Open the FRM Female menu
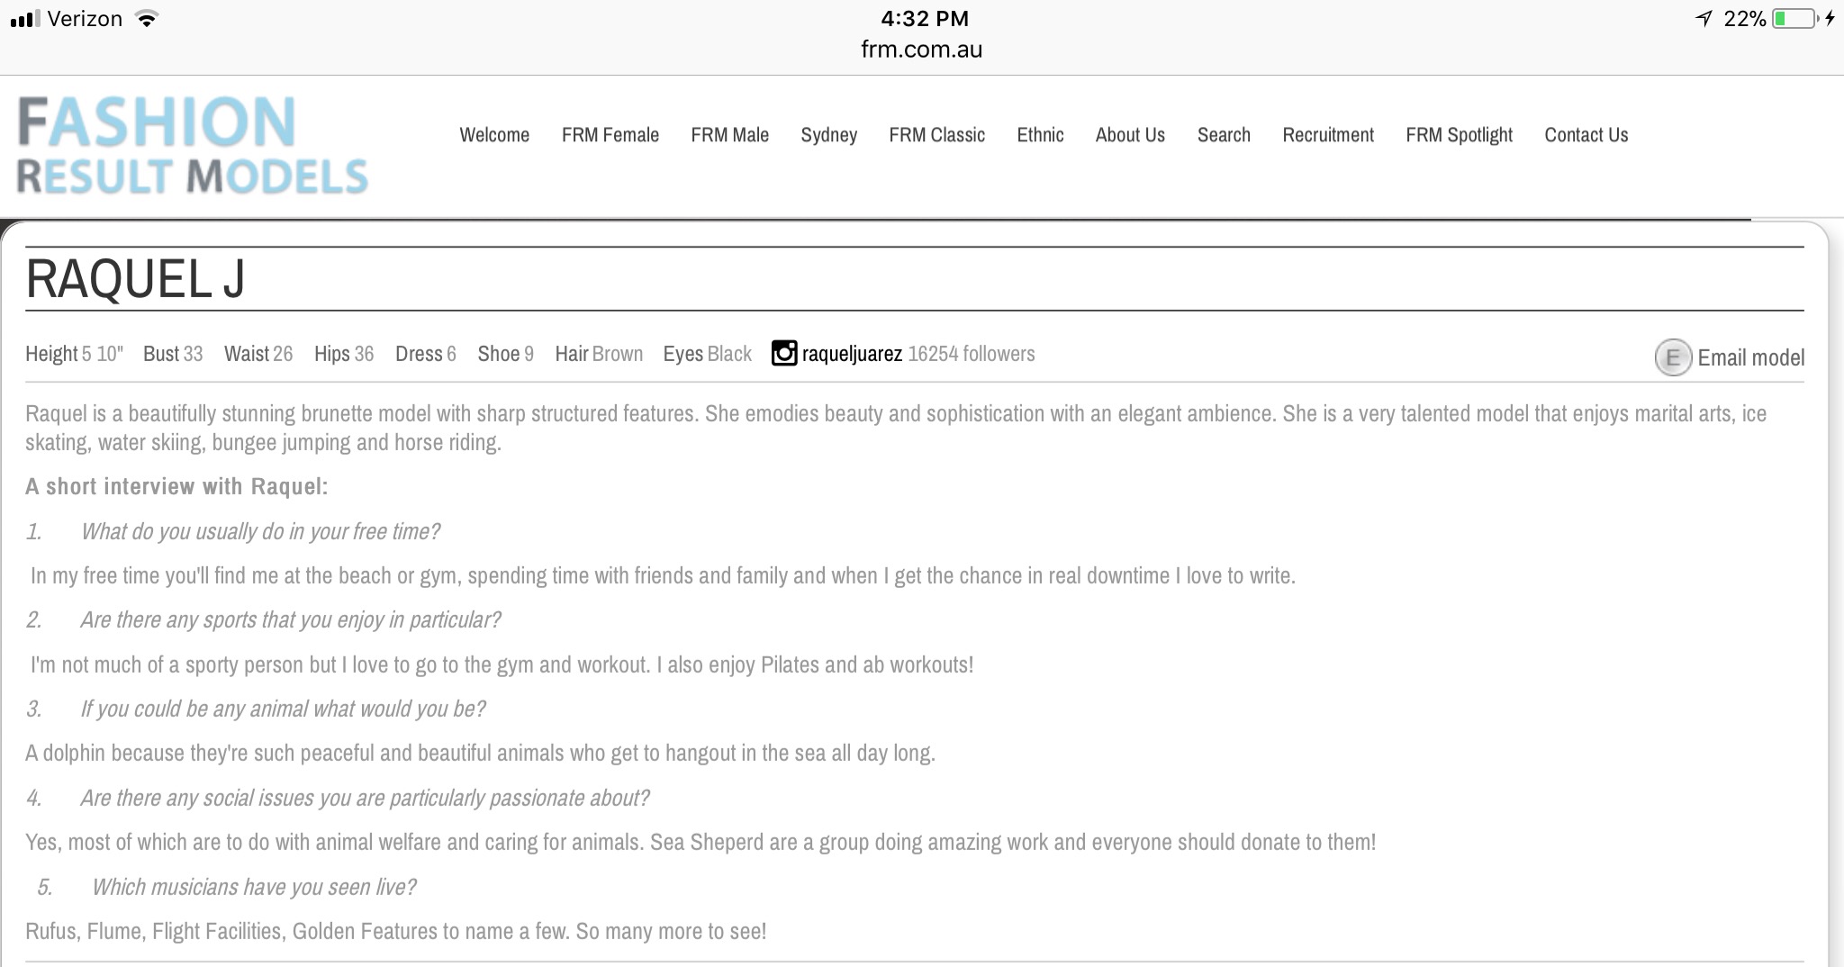1844x967 pixels. pos(610,135)
